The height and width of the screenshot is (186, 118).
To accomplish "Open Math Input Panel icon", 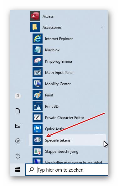I will tap(38, 72).
